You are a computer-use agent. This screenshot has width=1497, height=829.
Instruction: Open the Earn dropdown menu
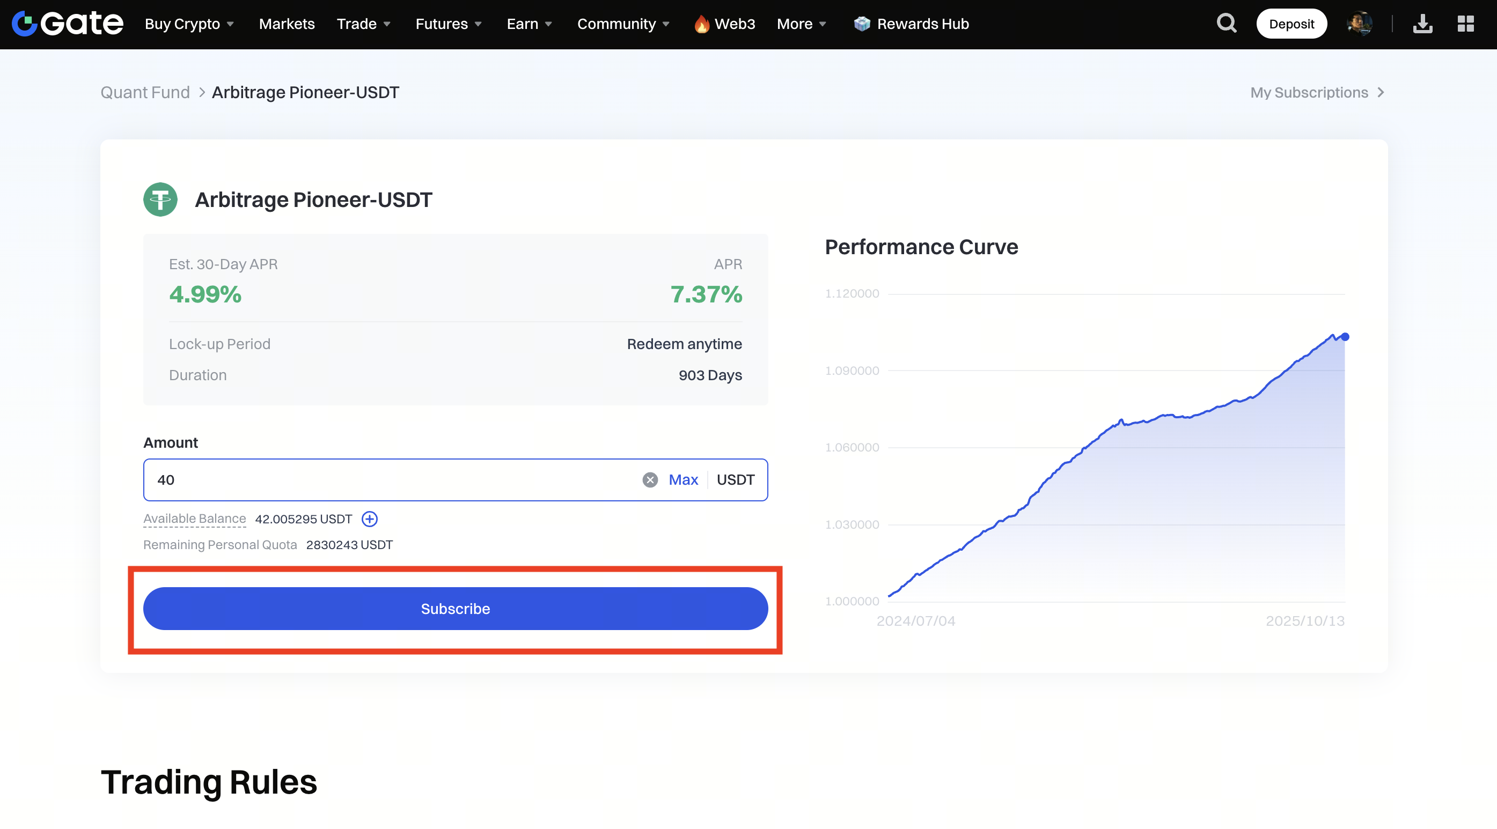[530, 24]
